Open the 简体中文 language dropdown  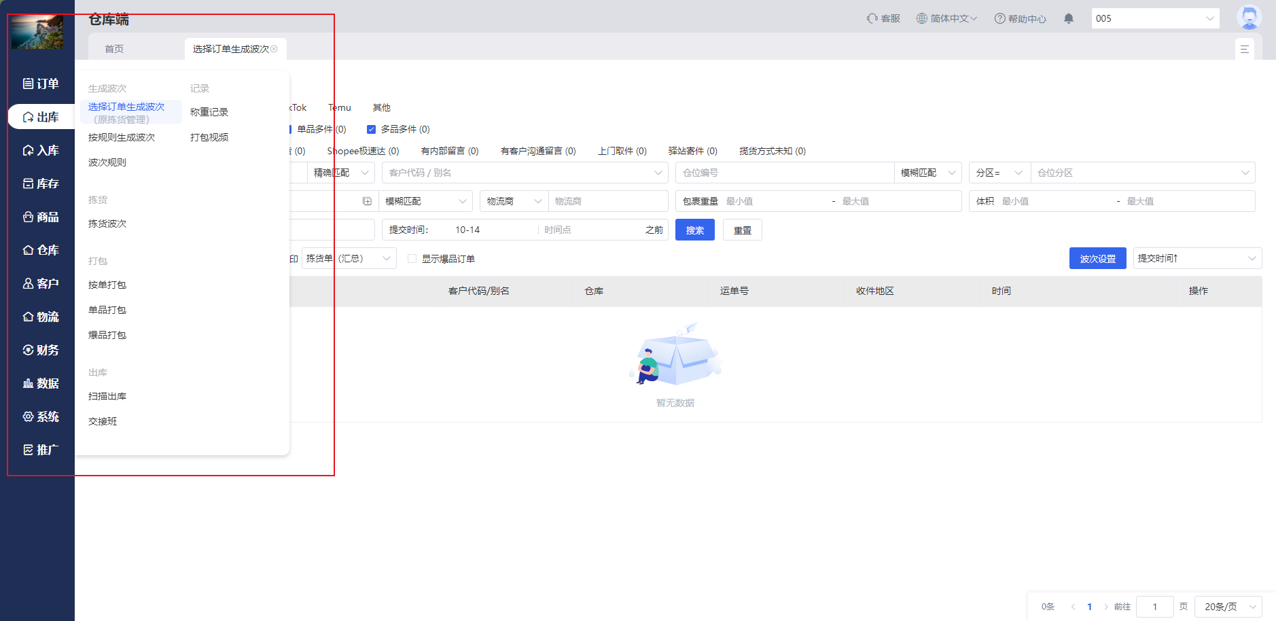[946, 18]
